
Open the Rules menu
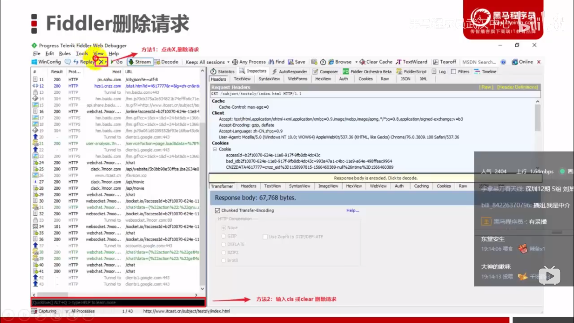65,53
